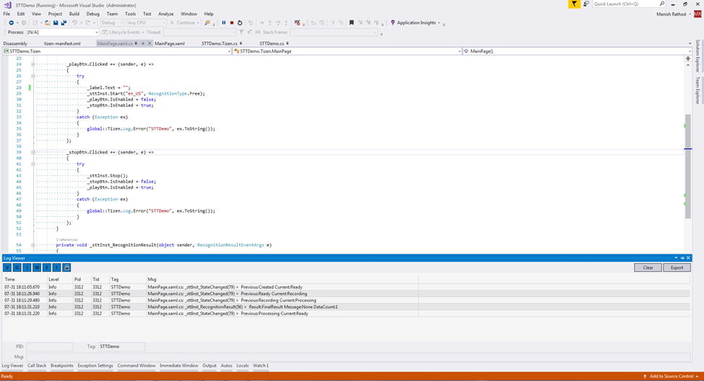Open the Process dropdown list
The image size is (704, 381).
pos(96,33)
